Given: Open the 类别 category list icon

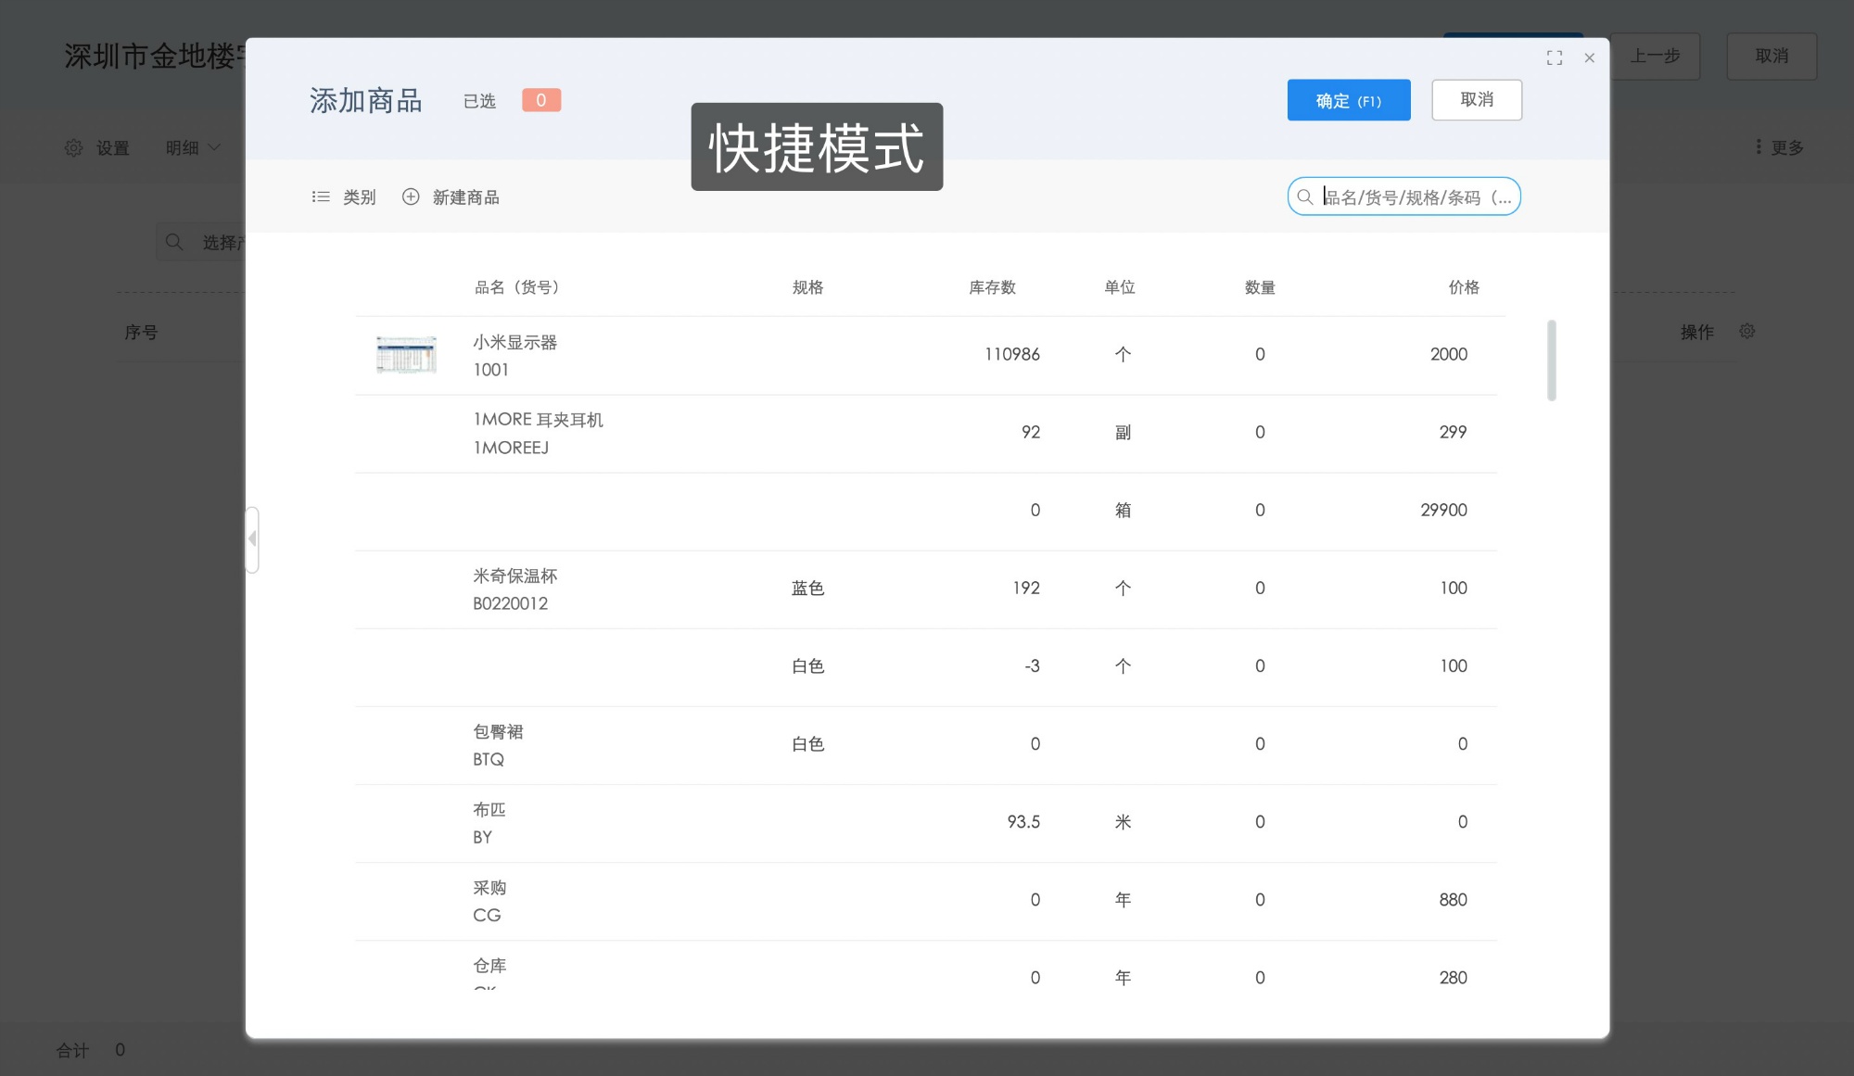Looking at the screenshot, I should pos(322,196).
